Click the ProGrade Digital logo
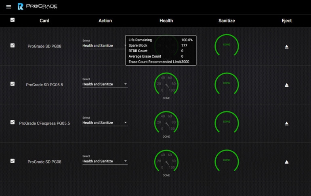This screenshot has height=196, width=311. pyautogui.click(x=38, y=6)
